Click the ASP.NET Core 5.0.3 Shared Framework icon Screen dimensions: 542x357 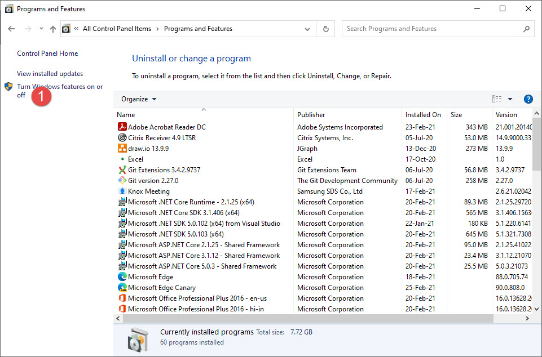(x=122, y=266)
